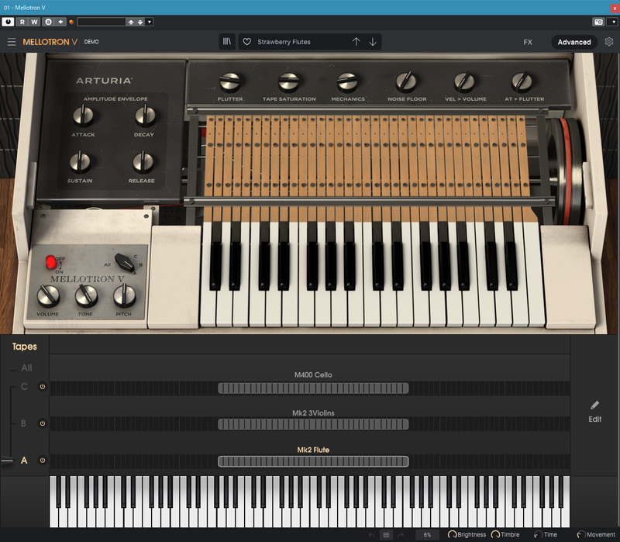Click the M400 Cello key range bar

[313, 388]
